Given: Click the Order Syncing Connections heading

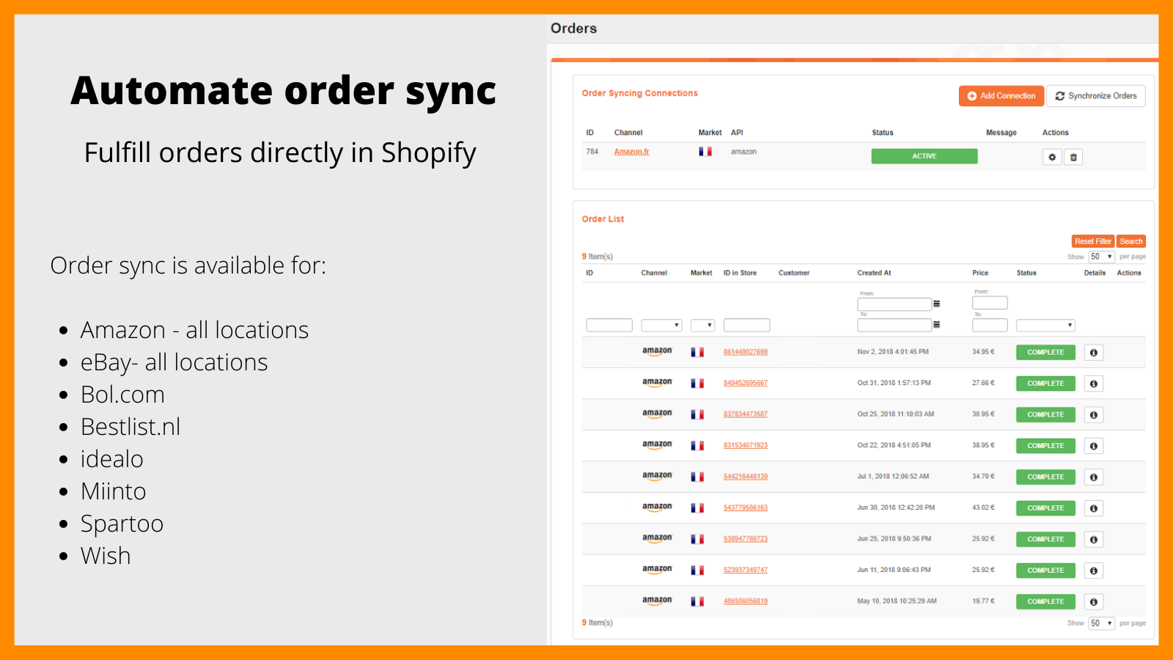Looking at the screenshot, I should coord(640,93).
